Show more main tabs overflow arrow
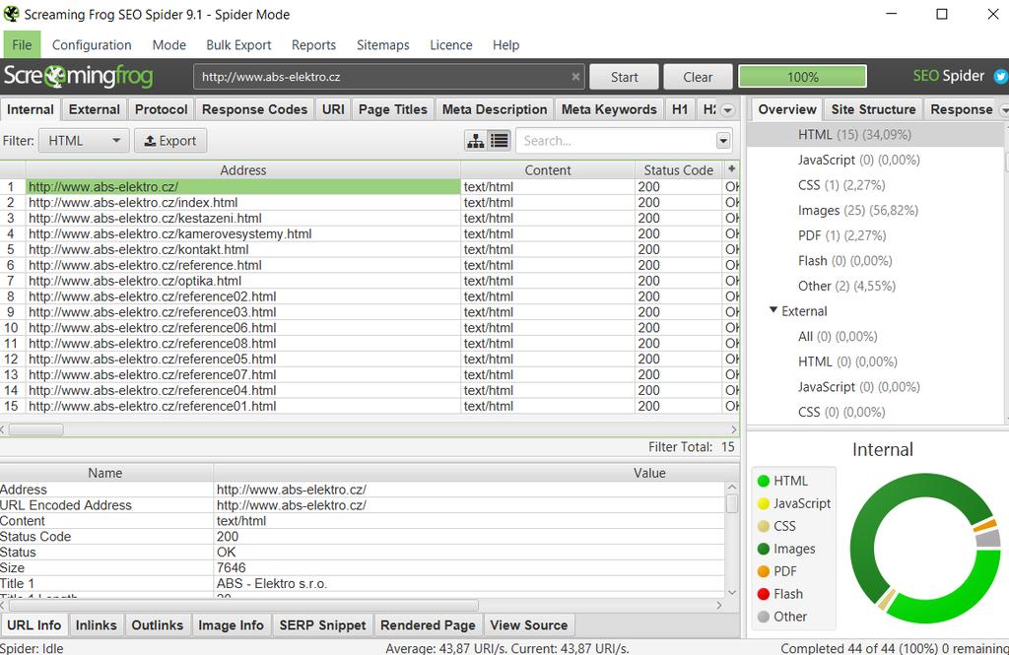The height and width of the screenshot is (655, 1009). click(x=728, y=110)
